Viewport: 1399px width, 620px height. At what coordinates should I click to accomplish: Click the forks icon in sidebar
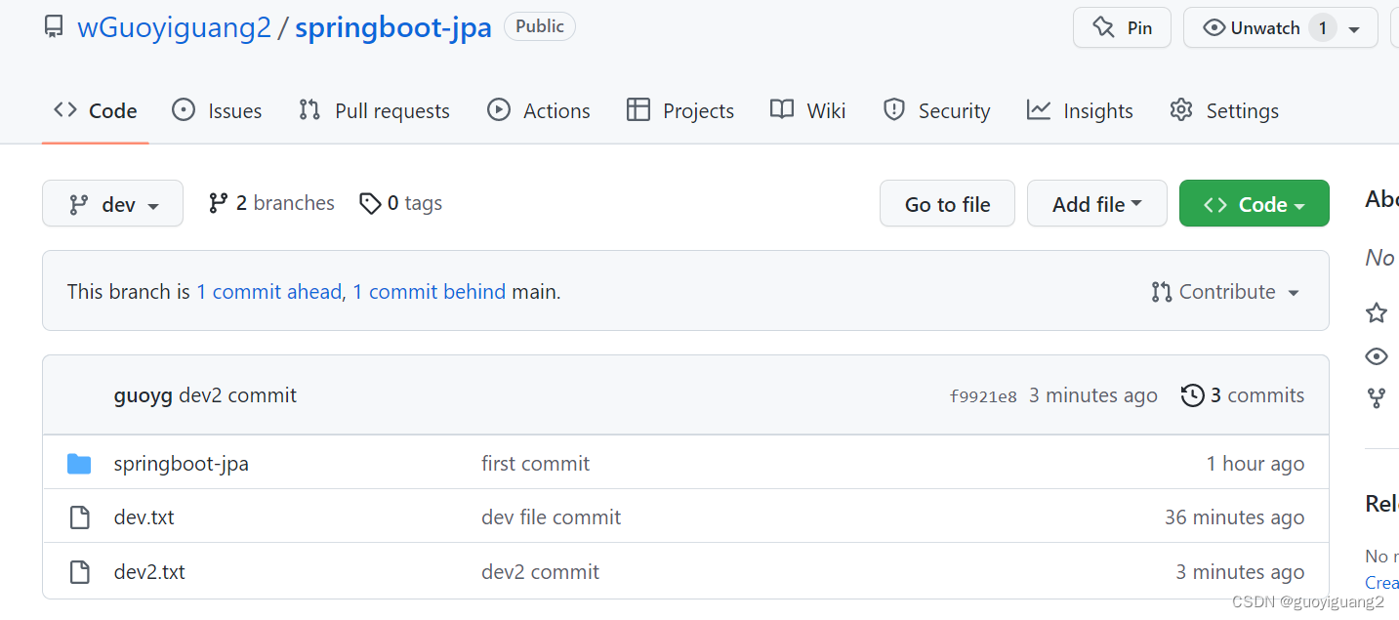click(1377, 398)
